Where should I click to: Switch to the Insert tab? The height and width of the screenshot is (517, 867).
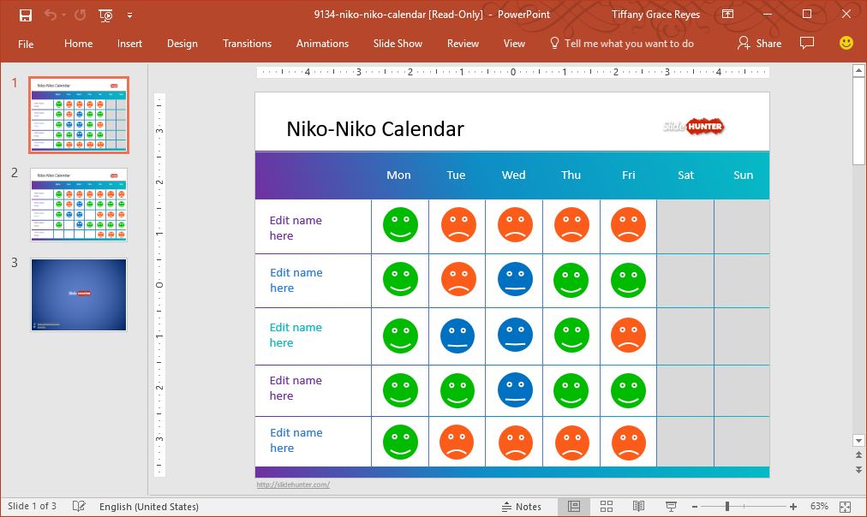click(x=129, y=44)
